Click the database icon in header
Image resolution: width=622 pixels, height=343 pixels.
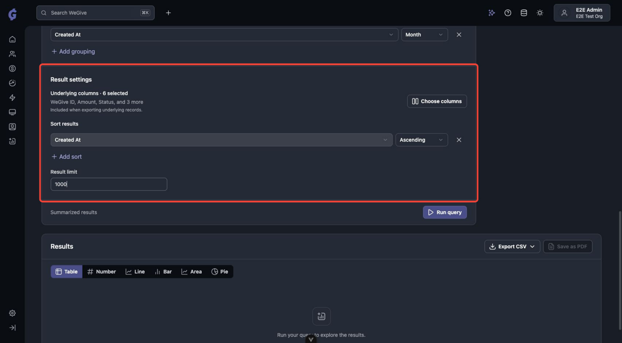(x=524, y=13)
